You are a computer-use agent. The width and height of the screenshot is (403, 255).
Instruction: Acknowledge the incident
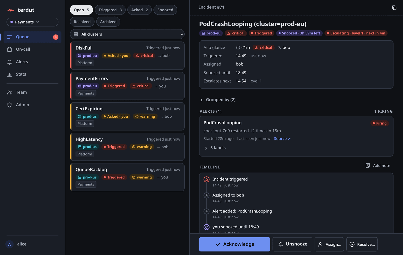pyautogui.click(x=235, y=244)
